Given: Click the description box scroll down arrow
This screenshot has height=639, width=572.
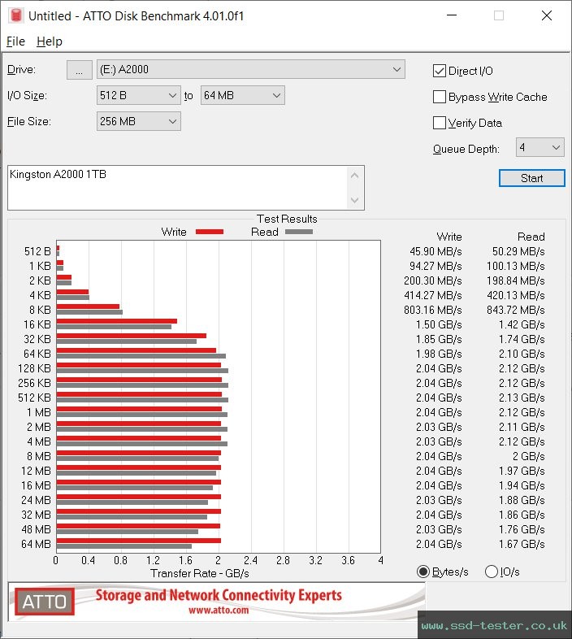Looking at the screenshot, I should click(354, 200).
